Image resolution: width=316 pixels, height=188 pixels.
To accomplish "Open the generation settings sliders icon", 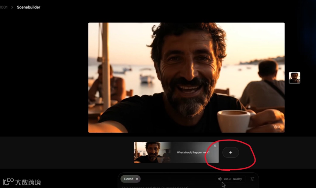I will [252, 179].
